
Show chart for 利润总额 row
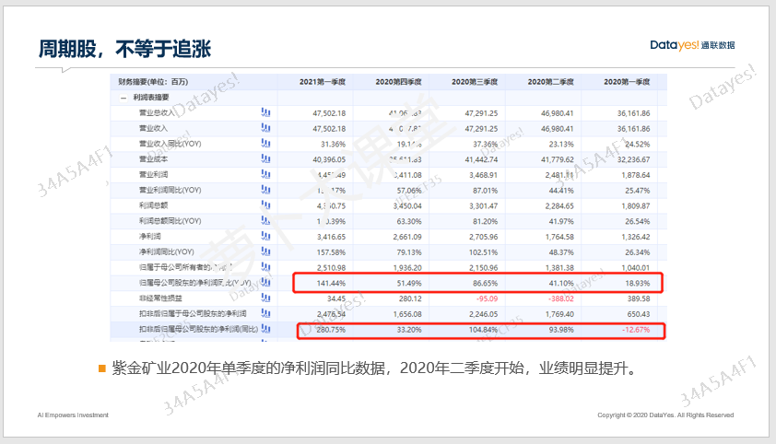coord(265,205)
